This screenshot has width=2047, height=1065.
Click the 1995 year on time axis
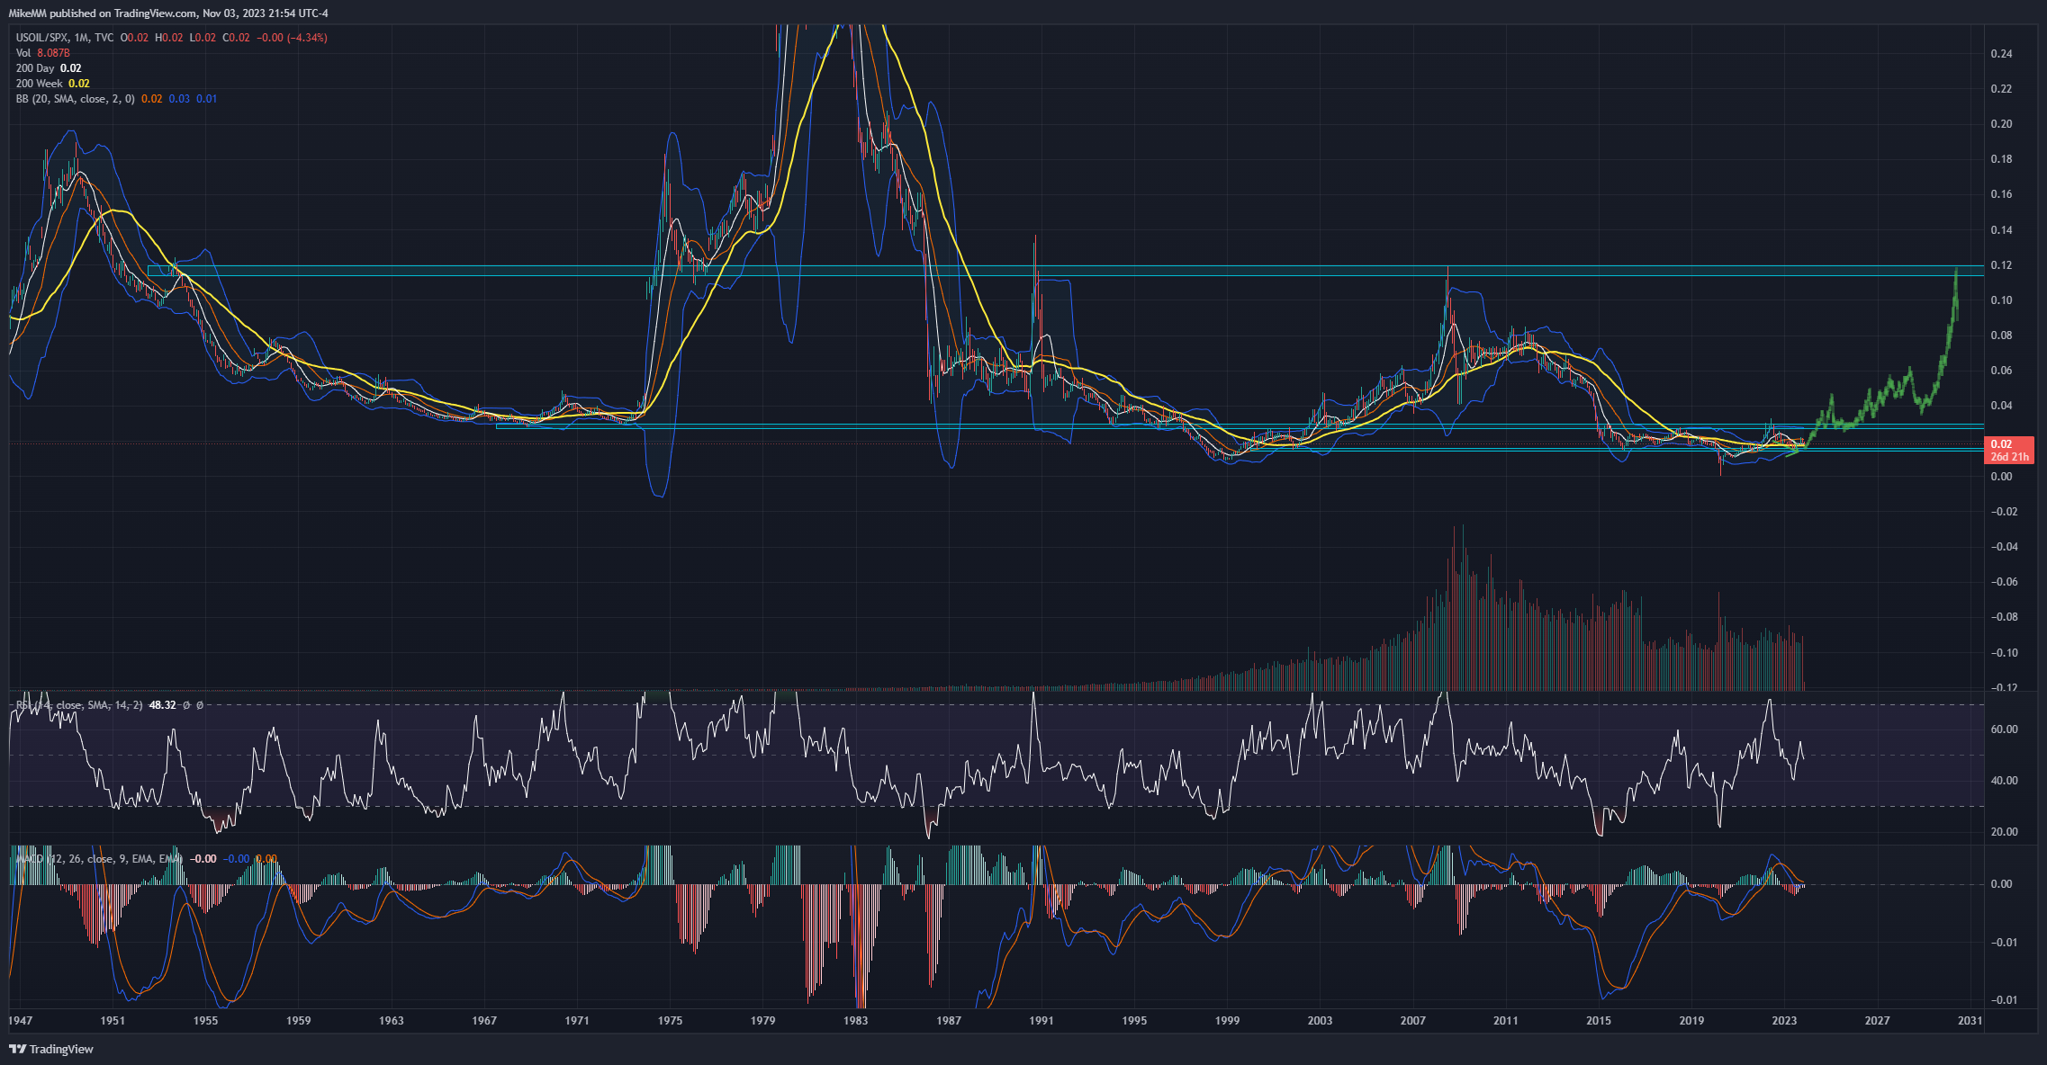point(1134,1021)
